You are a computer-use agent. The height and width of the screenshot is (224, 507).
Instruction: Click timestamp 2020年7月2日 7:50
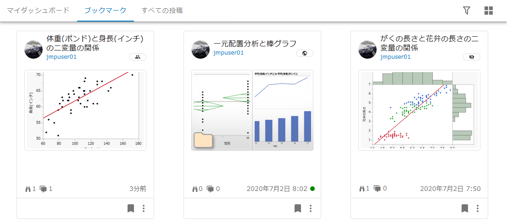tap(450, 189)
